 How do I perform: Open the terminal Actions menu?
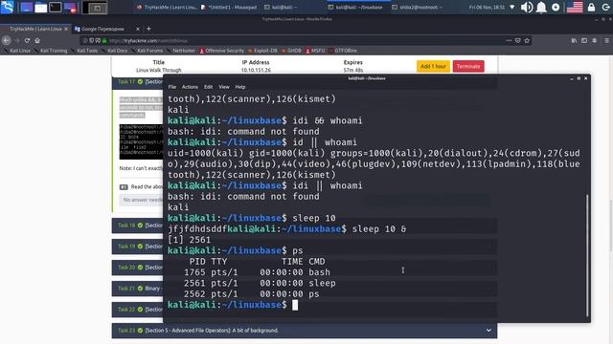[190, 87]
